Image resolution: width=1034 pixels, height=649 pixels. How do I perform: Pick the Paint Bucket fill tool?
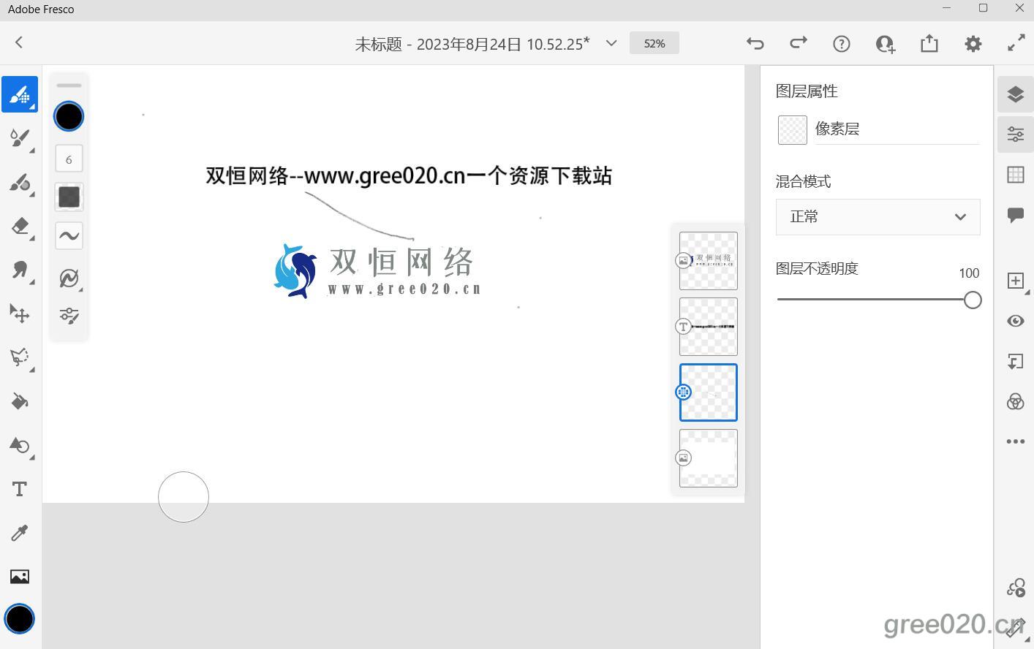[x=20, y=401]
